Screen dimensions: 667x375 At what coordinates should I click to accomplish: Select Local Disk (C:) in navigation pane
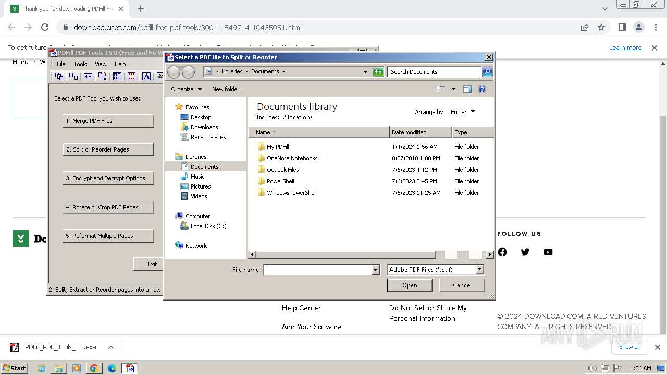pyautogui.click(x=208, y=226)
